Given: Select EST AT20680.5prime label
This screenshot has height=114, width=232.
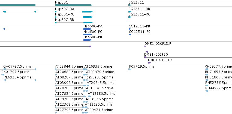Looking at the screenshot, I should tap(69, 72).
